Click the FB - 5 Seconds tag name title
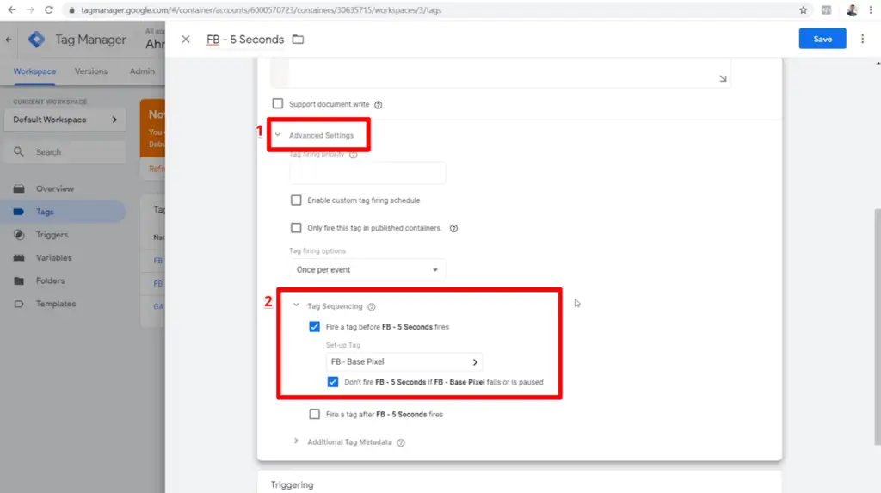Viewport: 881px width, 493px height. (x=245, y=40)
